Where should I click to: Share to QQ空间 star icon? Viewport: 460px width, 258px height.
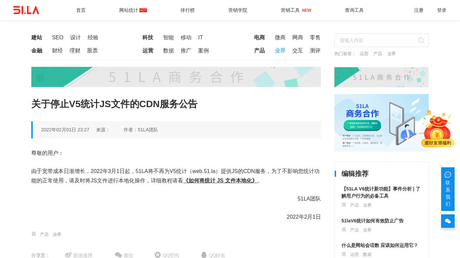pyautogui.click(x=158, y=255)
